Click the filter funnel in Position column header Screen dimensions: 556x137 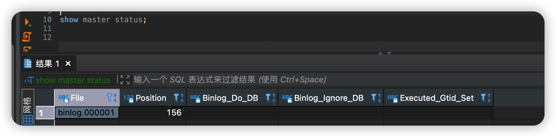[x=176, y=98]
